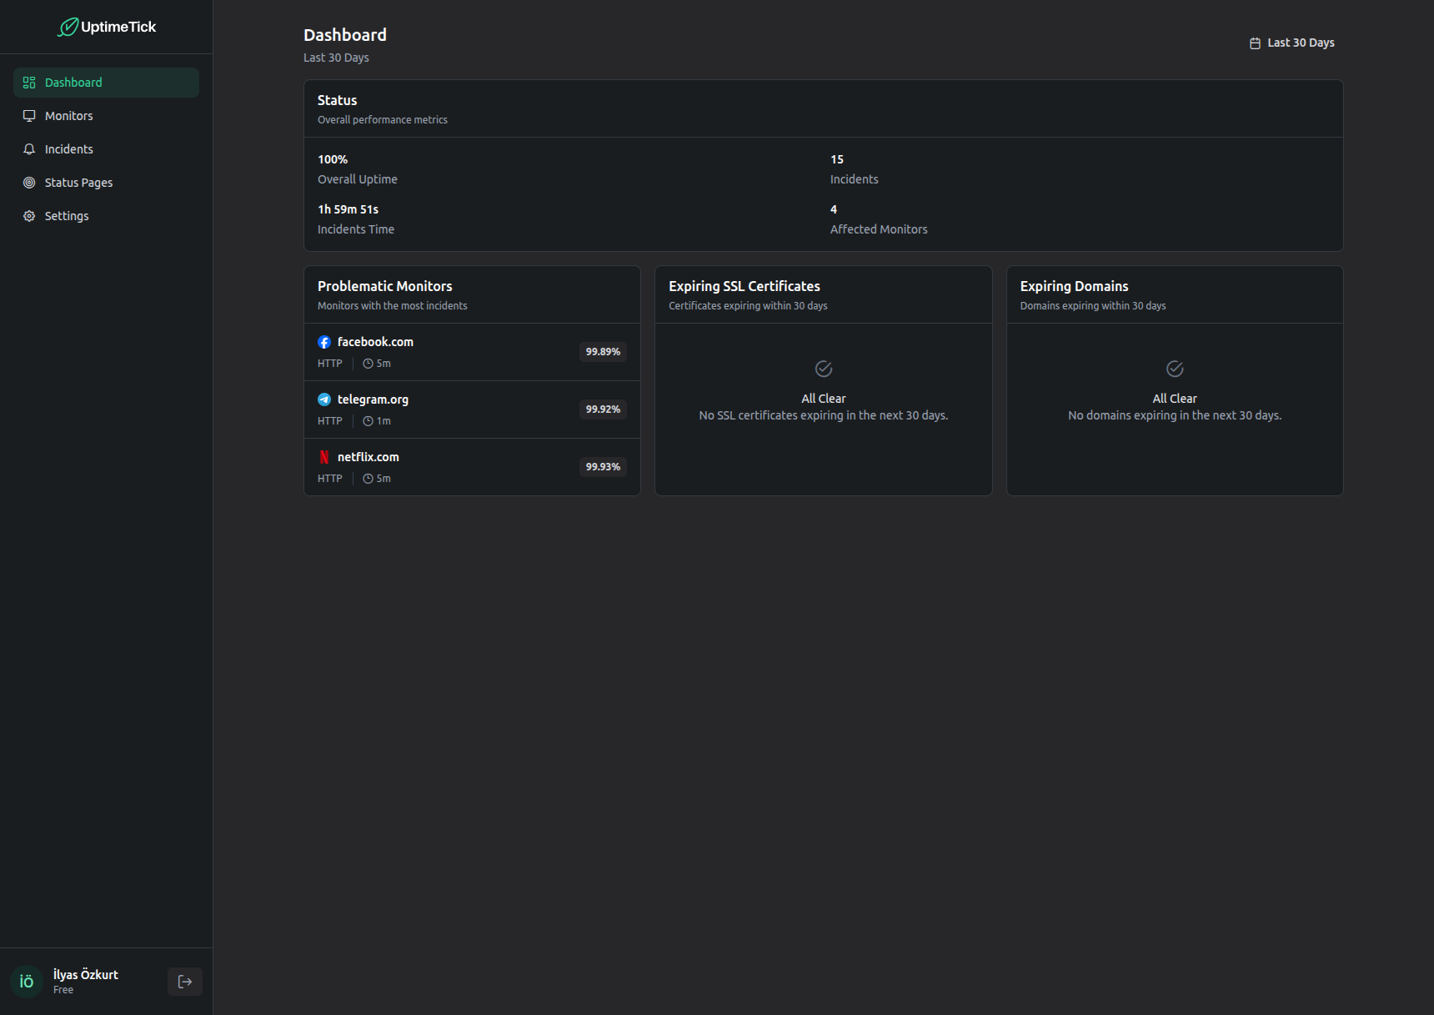Screen dimensions: 1434x1015
Task: Open the Dashboard menu item
Action: (106, 83)
